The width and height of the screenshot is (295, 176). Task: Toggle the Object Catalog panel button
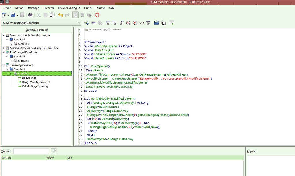click(x=75, y=15)
